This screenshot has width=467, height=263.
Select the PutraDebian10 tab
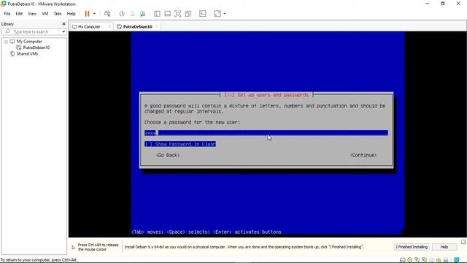(137, 26)
